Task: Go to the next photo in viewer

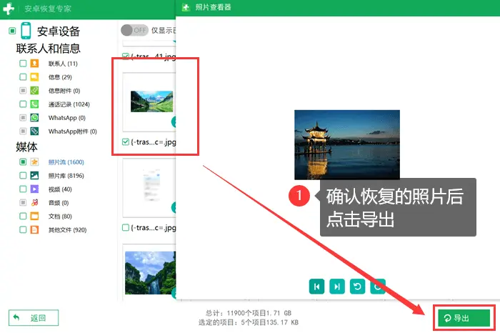Action: point(337,287)
